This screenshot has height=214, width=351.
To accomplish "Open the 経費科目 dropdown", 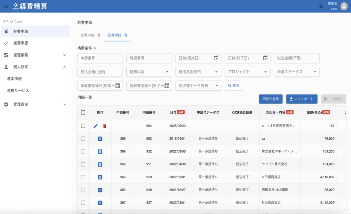I will click(x=149, y=72).
